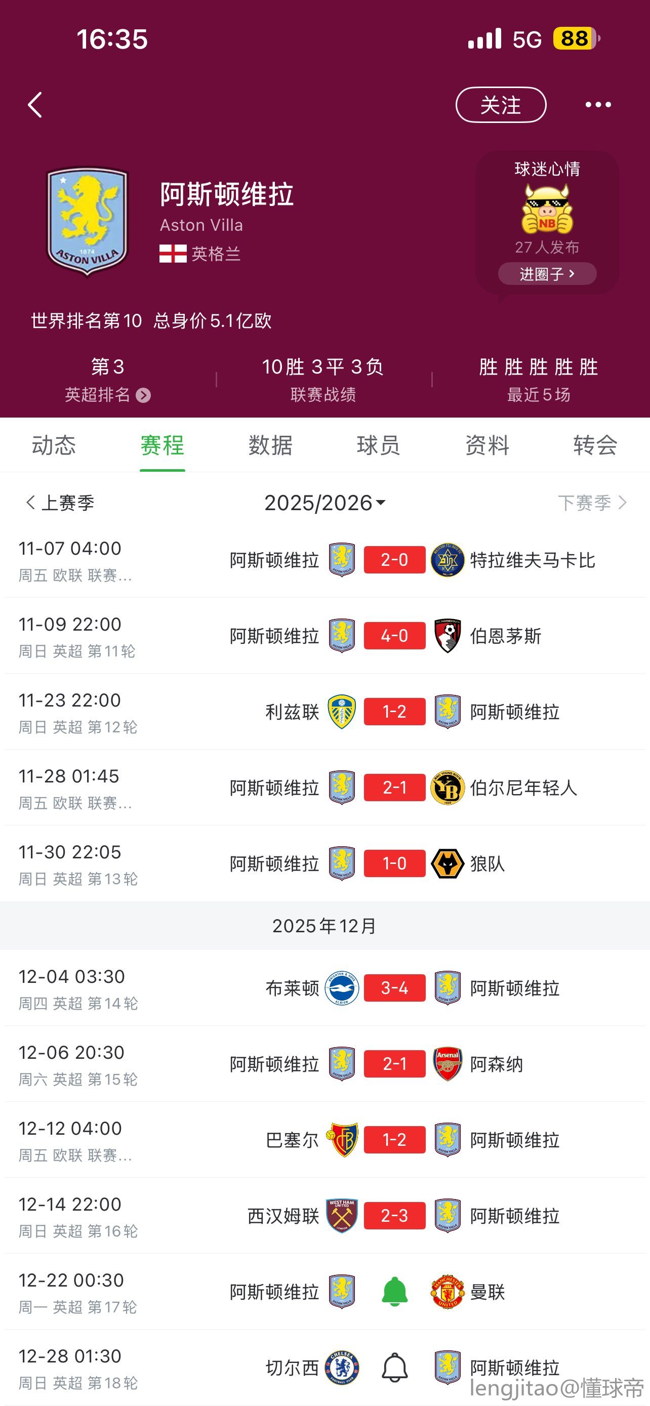Open the 3-4 score of the Brighton match

[394, 988]
